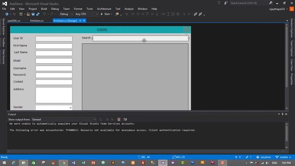The image size is (295, 166).
Task: Switch to the frmUsers.cs code tab
Action: pos(37,21)
